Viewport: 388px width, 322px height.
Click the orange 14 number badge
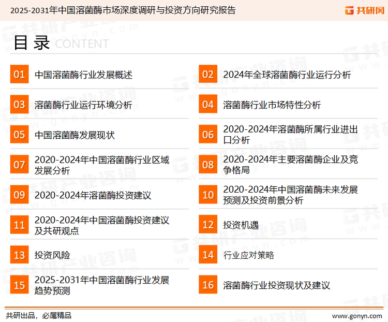(208, 255)
